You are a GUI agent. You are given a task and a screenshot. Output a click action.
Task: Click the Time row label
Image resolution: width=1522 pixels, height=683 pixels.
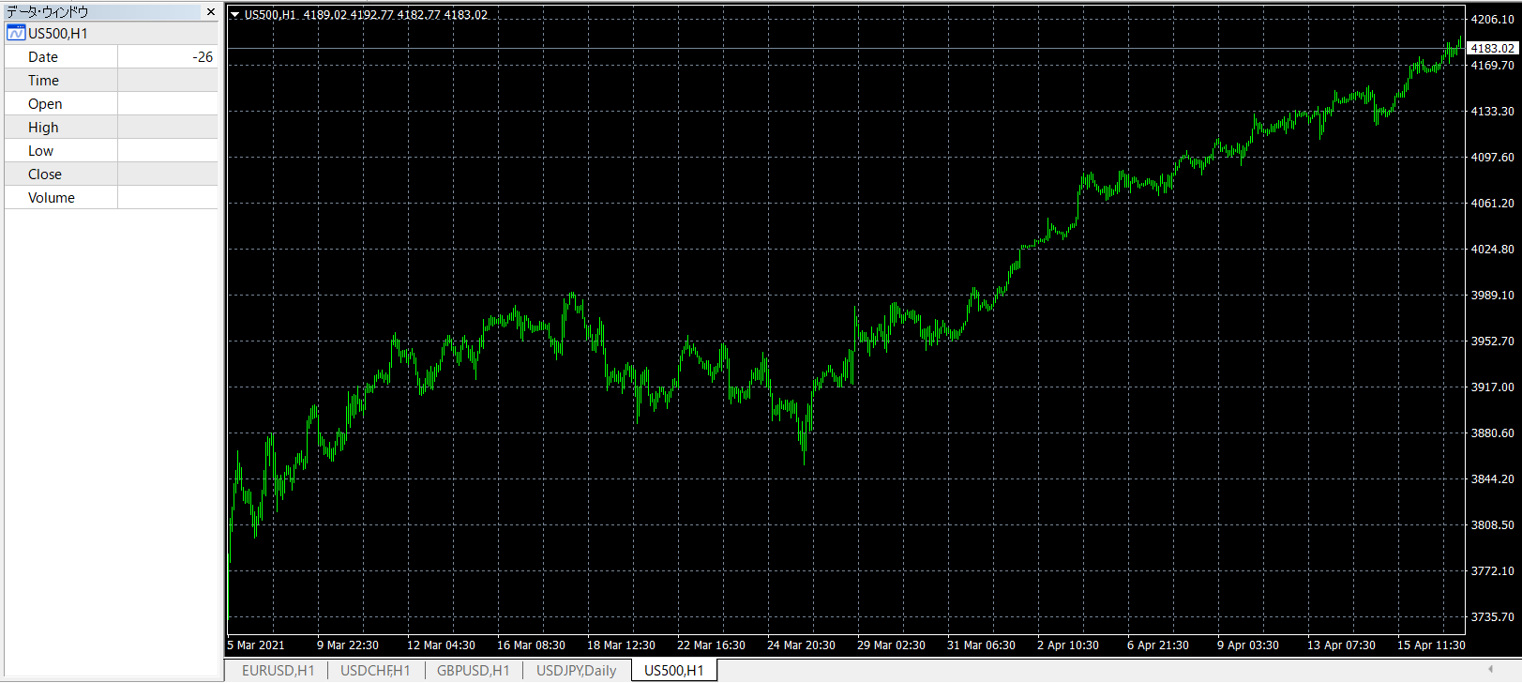pyautogui.click(x=43, y=81)
